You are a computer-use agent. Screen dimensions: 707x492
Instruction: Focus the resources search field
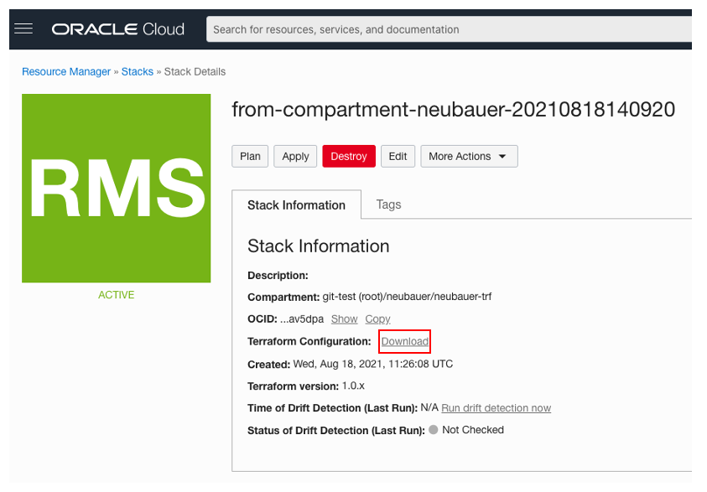coord(449,29)
